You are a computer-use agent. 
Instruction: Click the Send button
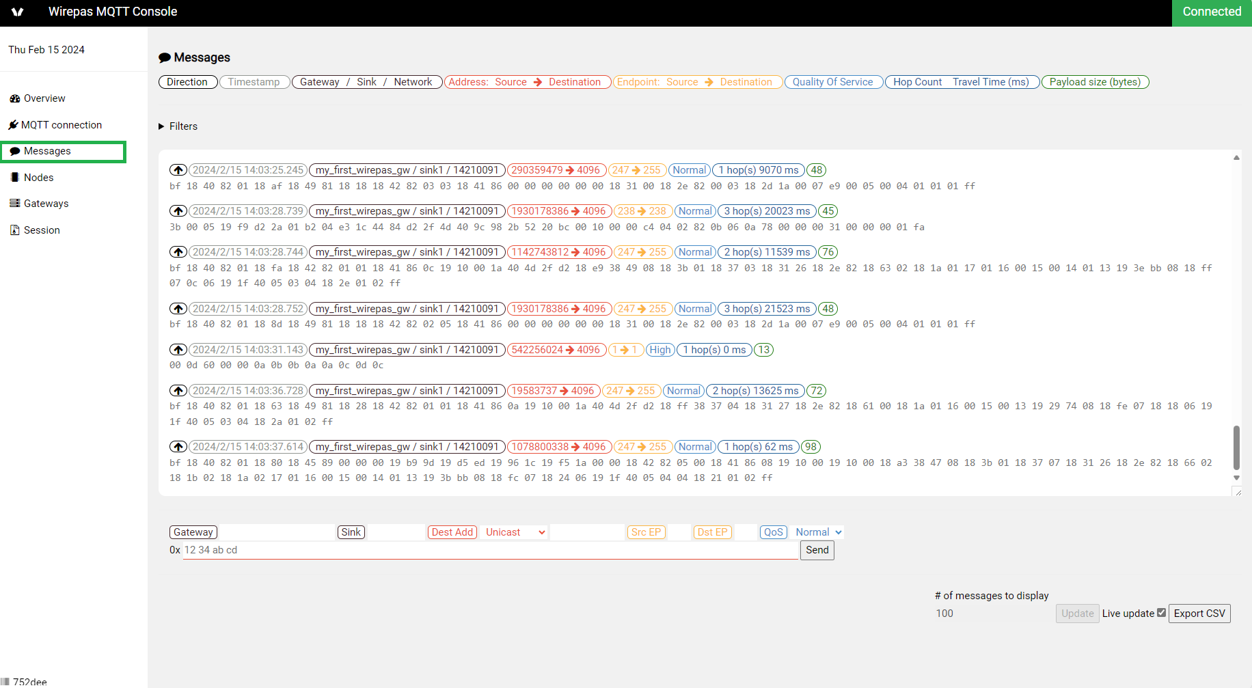817,550
